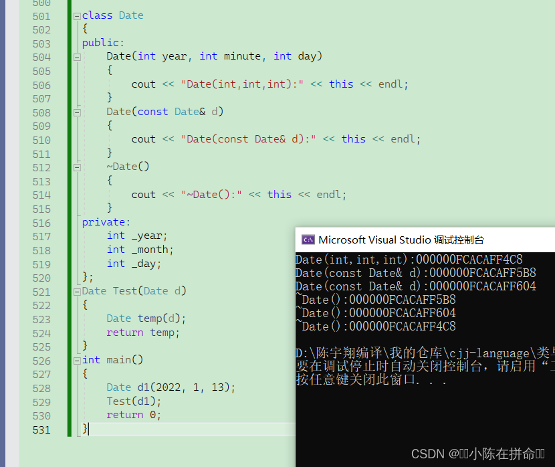Click the 'private:' access specifier

(106, 222)
